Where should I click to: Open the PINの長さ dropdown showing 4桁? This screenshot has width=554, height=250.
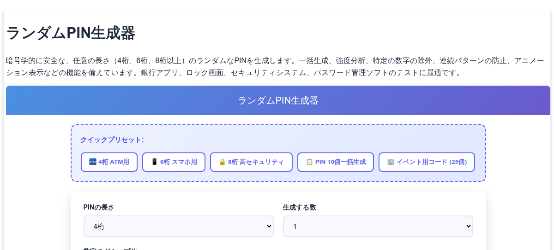coord(179,226)
